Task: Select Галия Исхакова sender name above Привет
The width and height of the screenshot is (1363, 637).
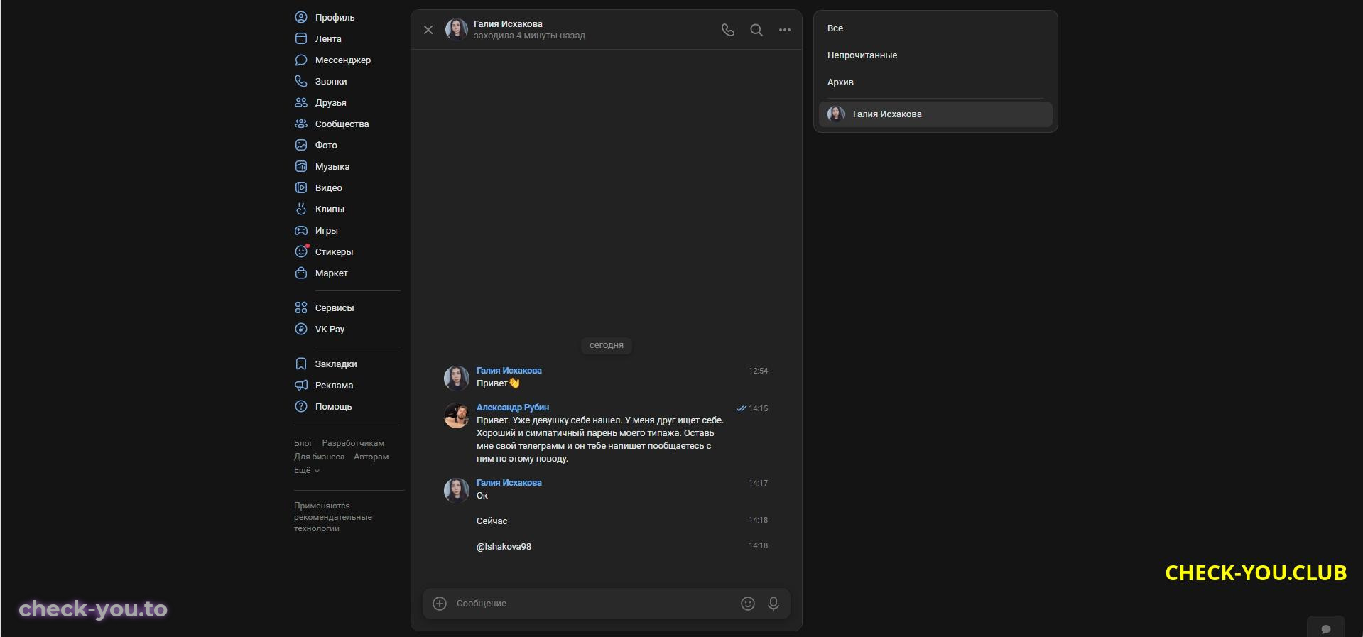Action: click(509, 371)
